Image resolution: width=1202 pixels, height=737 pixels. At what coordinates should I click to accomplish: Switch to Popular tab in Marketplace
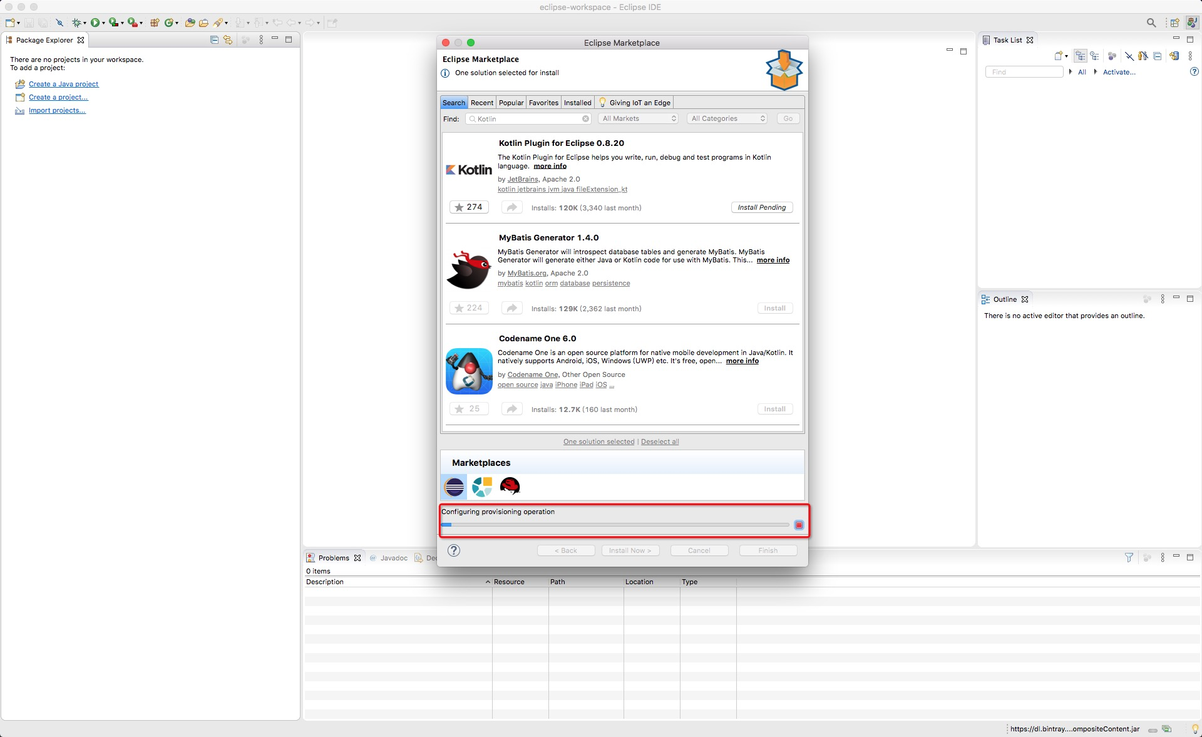[511, 103]
